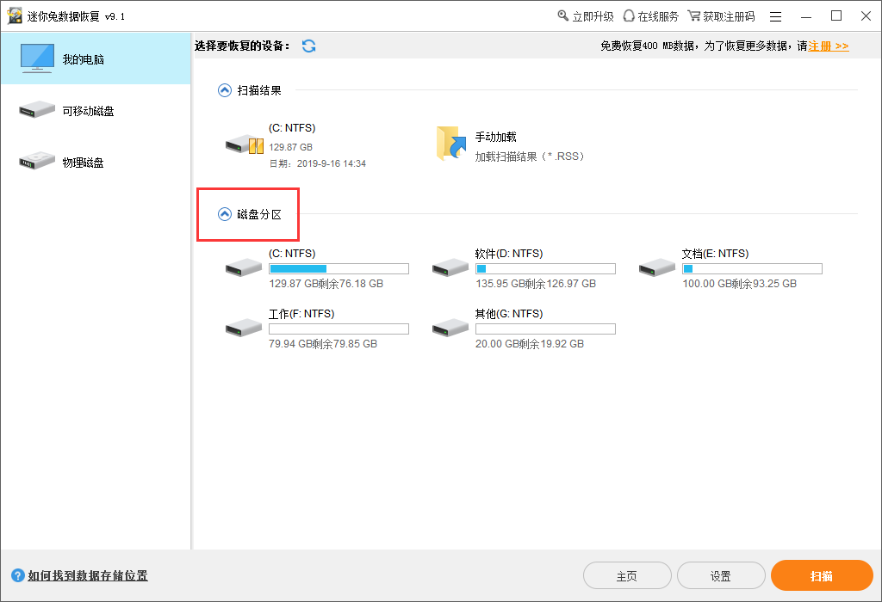Select the 工作(F: NTFS) drive icon
The height and width of the screenshot is (602, 882).
(x=244, y=328)
